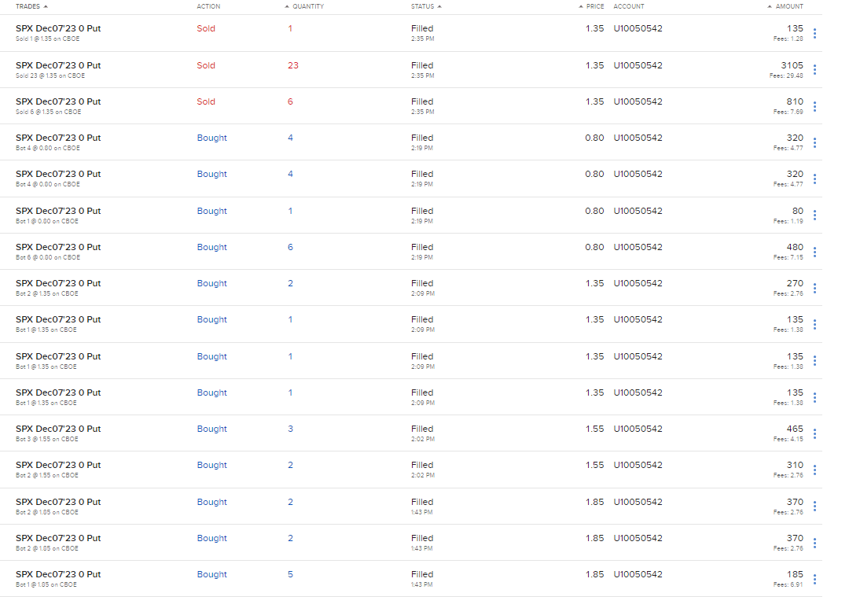Open more options for Bot 6 @ 0.80 trade

(814, 252)
